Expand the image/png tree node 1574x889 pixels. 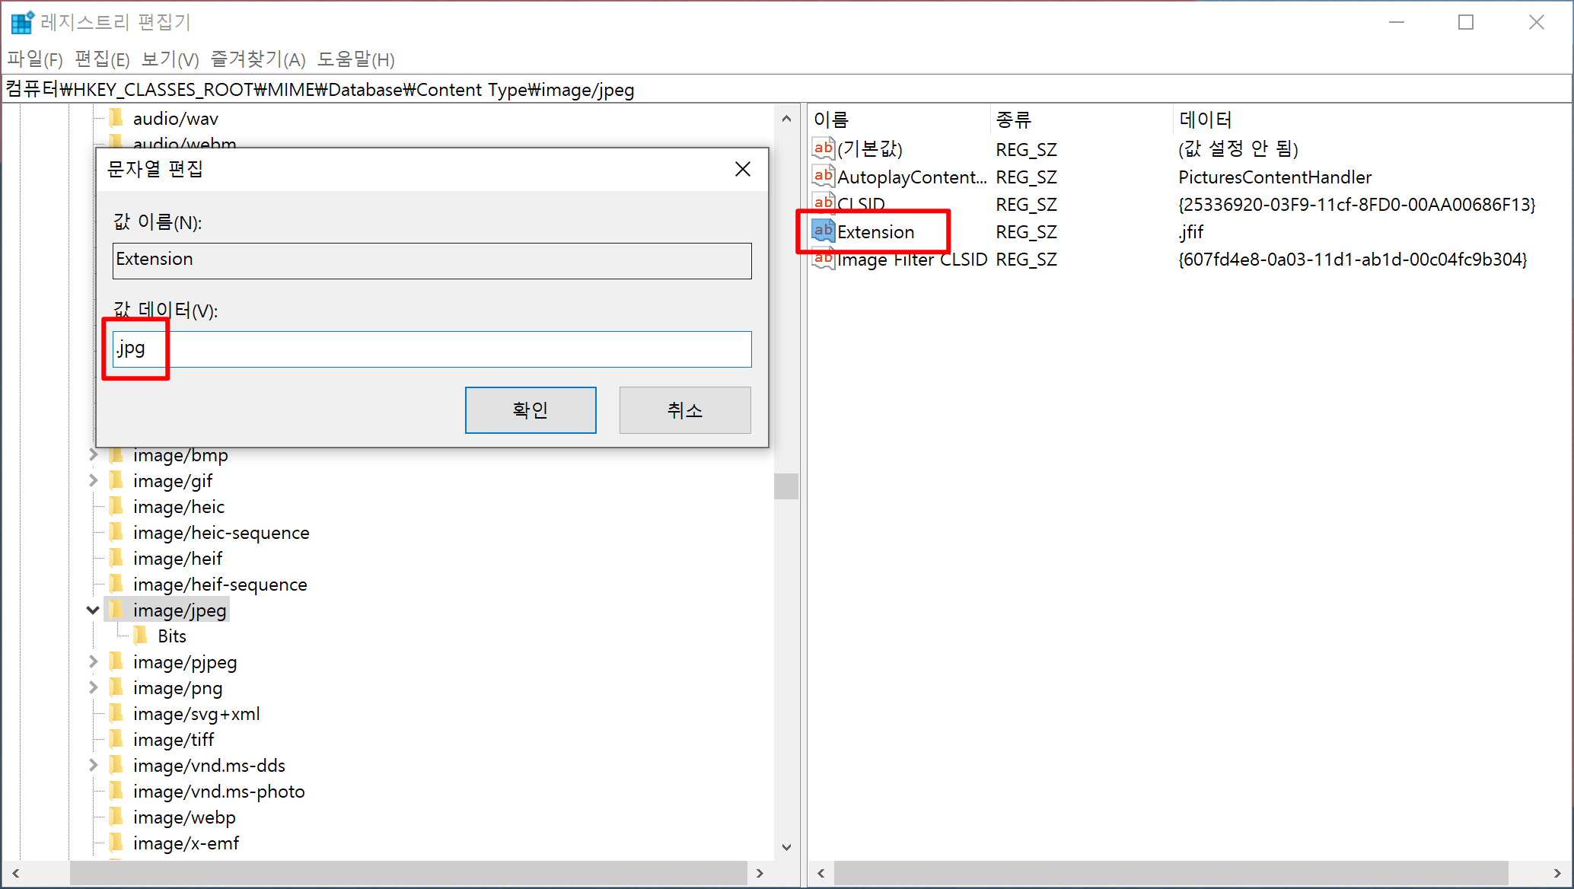point(93,687)
